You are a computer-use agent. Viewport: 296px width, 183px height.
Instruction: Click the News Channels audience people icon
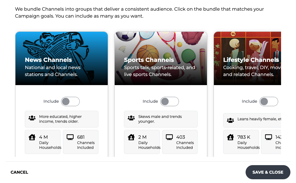(32, 118)
